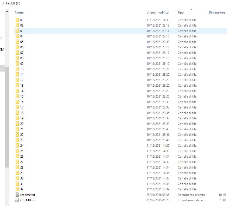This screenshot has height=206, width=243.
Task: Click Cartella di file type of folder 03
Action: (187, 31)
